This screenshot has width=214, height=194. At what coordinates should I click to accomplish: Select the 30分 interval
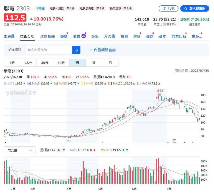(45, 63)
